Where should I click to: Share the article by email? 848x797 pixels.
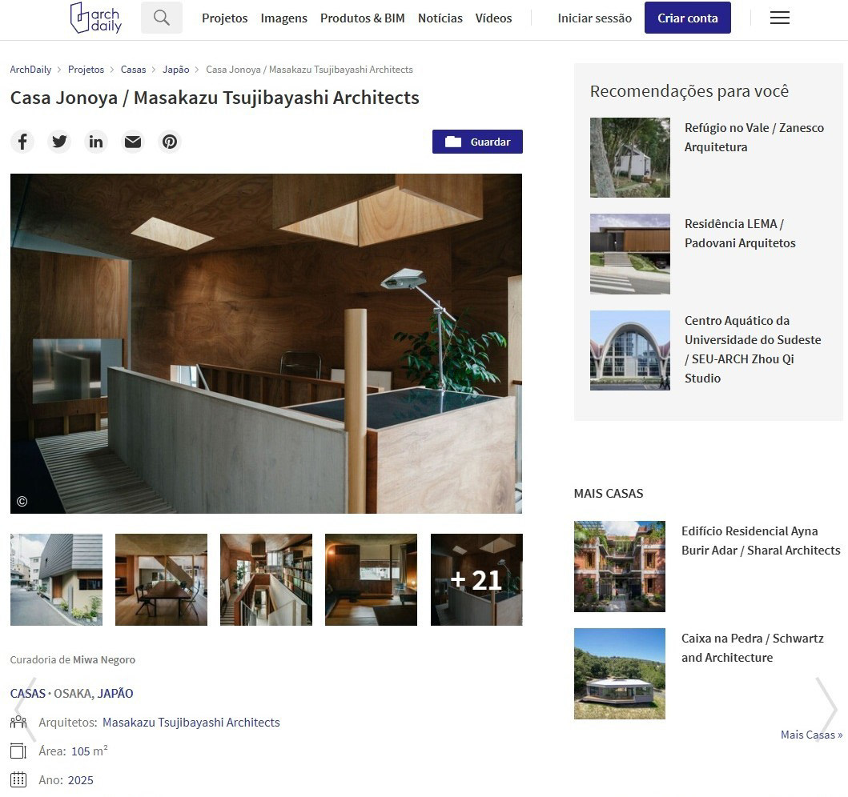(133, 142)
